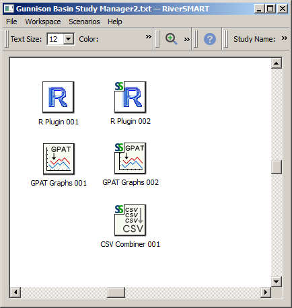Viewport: 292px width, 308px height.
Task: Click the horizontal scrollbar right arrow
Action: click(266, 292)
